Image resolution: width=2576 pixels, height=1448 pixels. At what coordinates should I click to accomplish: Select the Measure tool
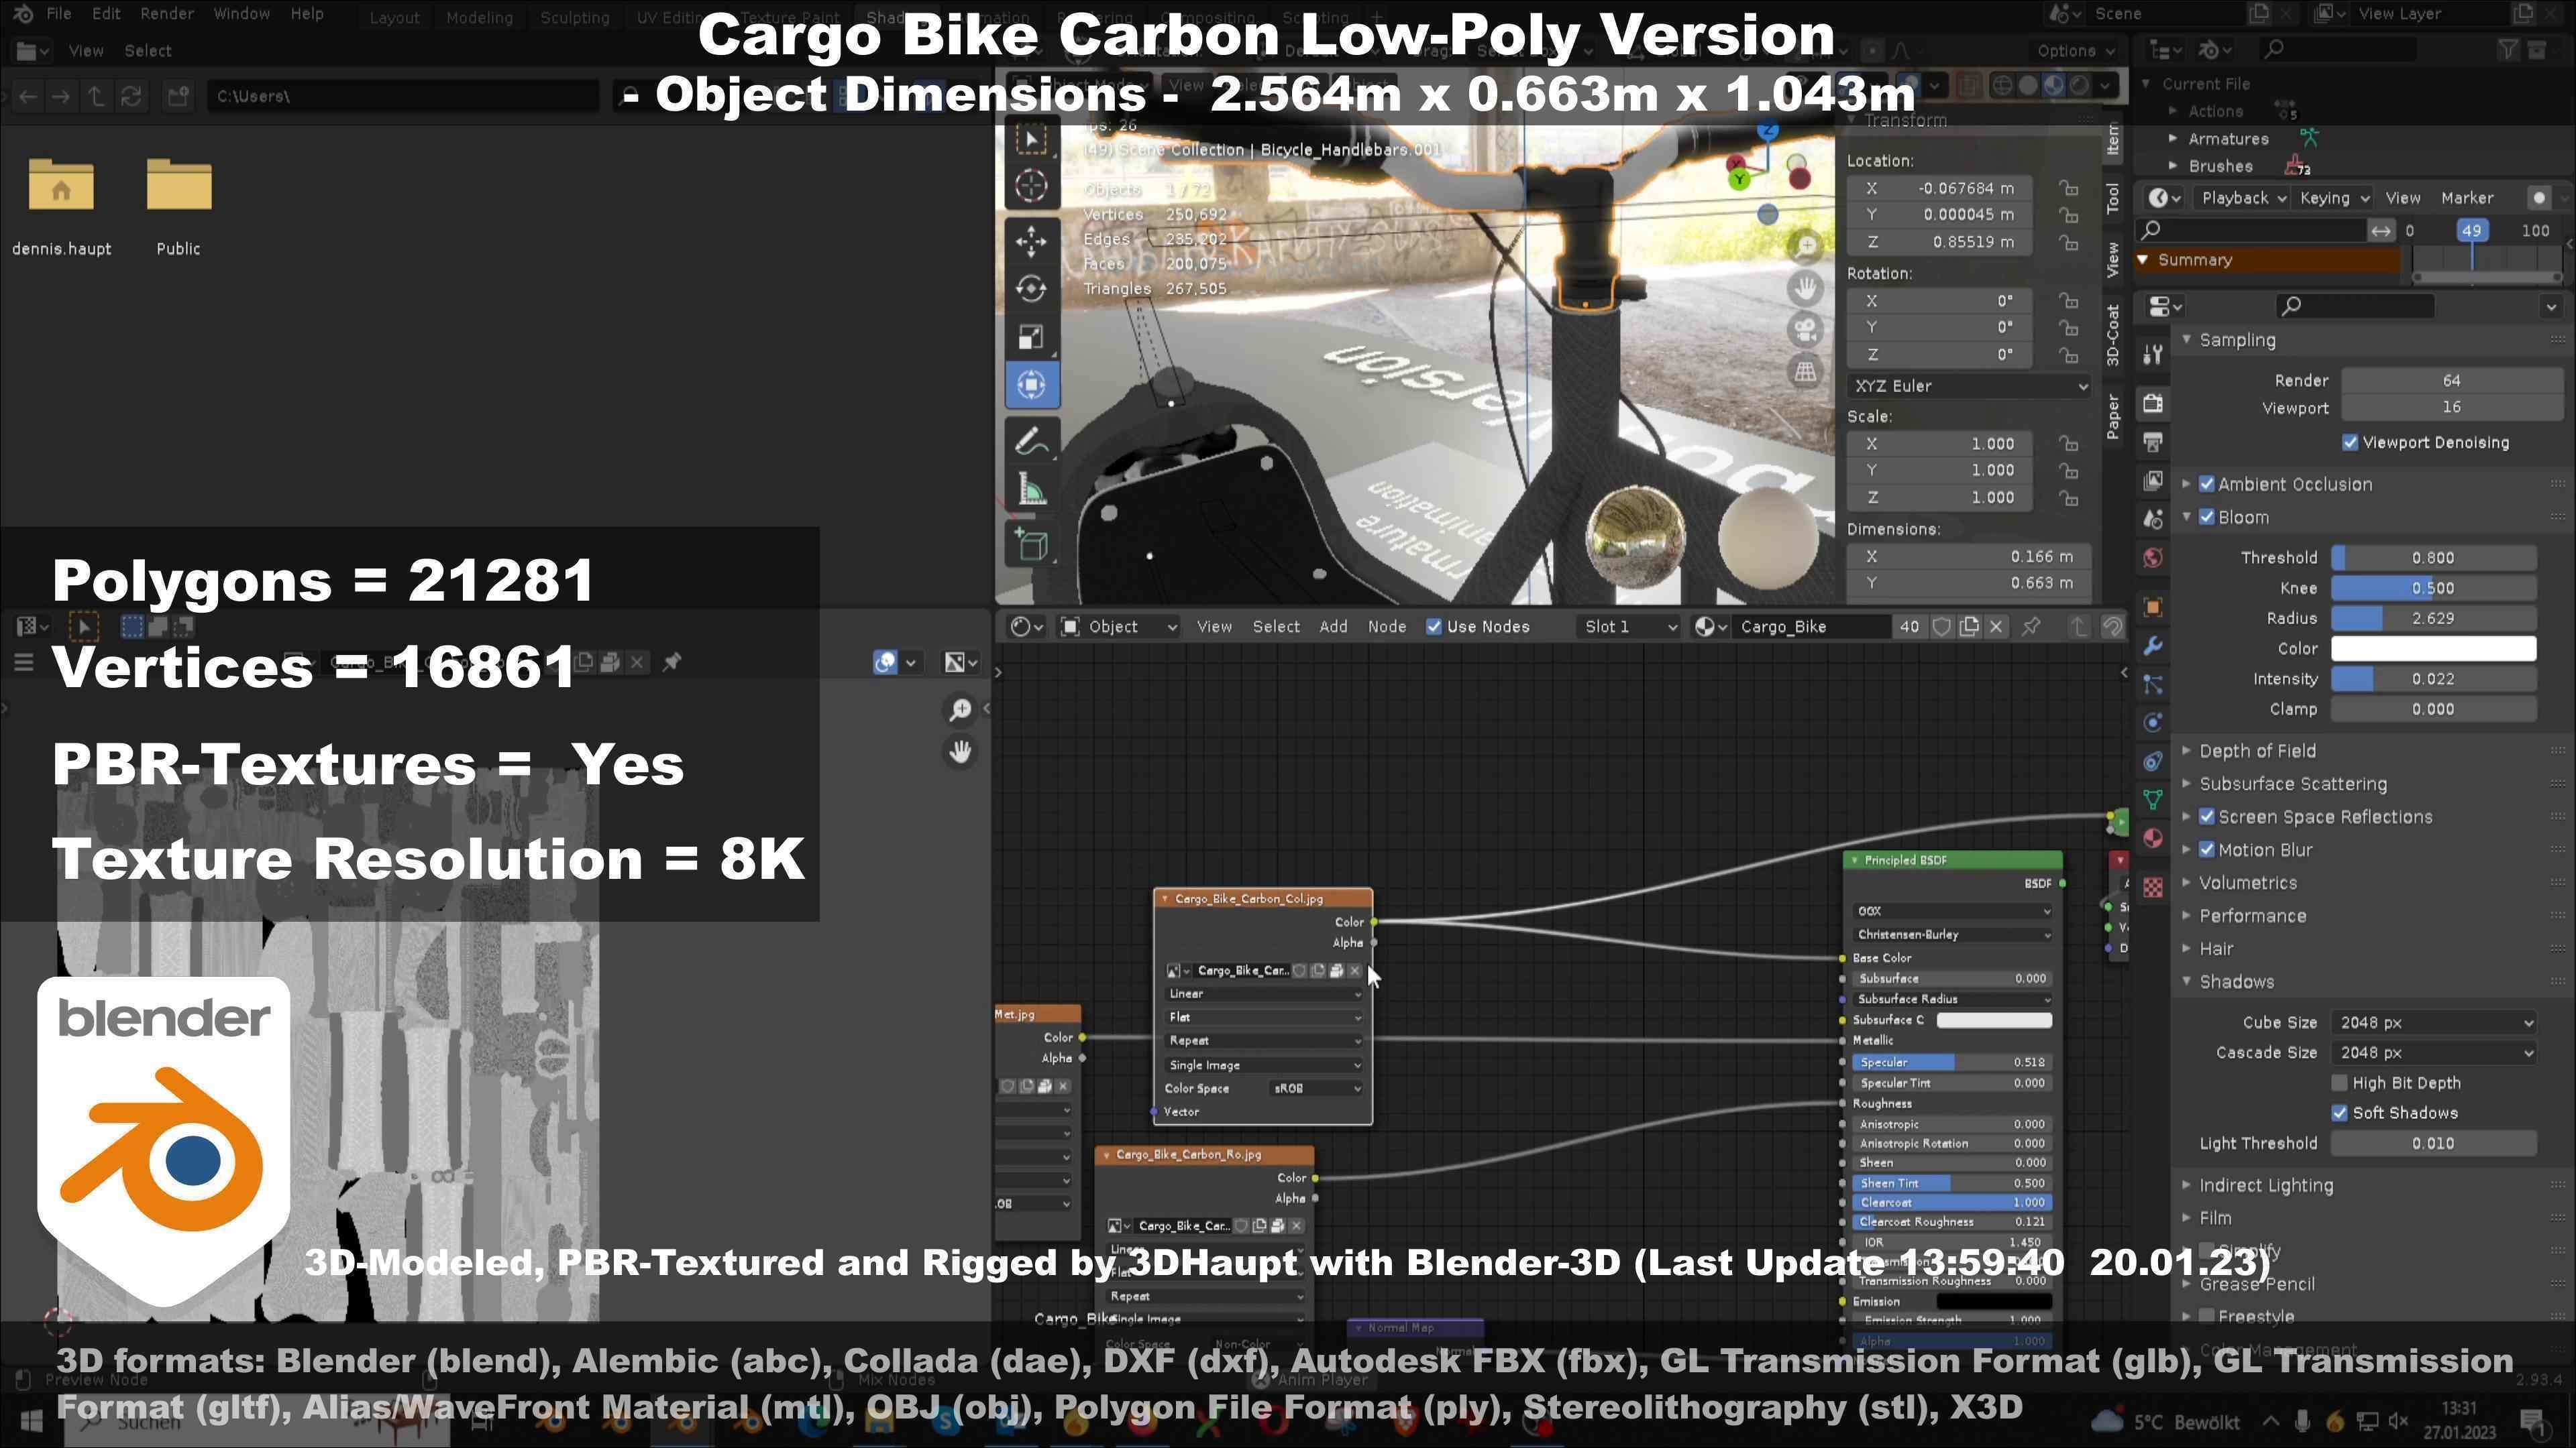[1031, 489]
